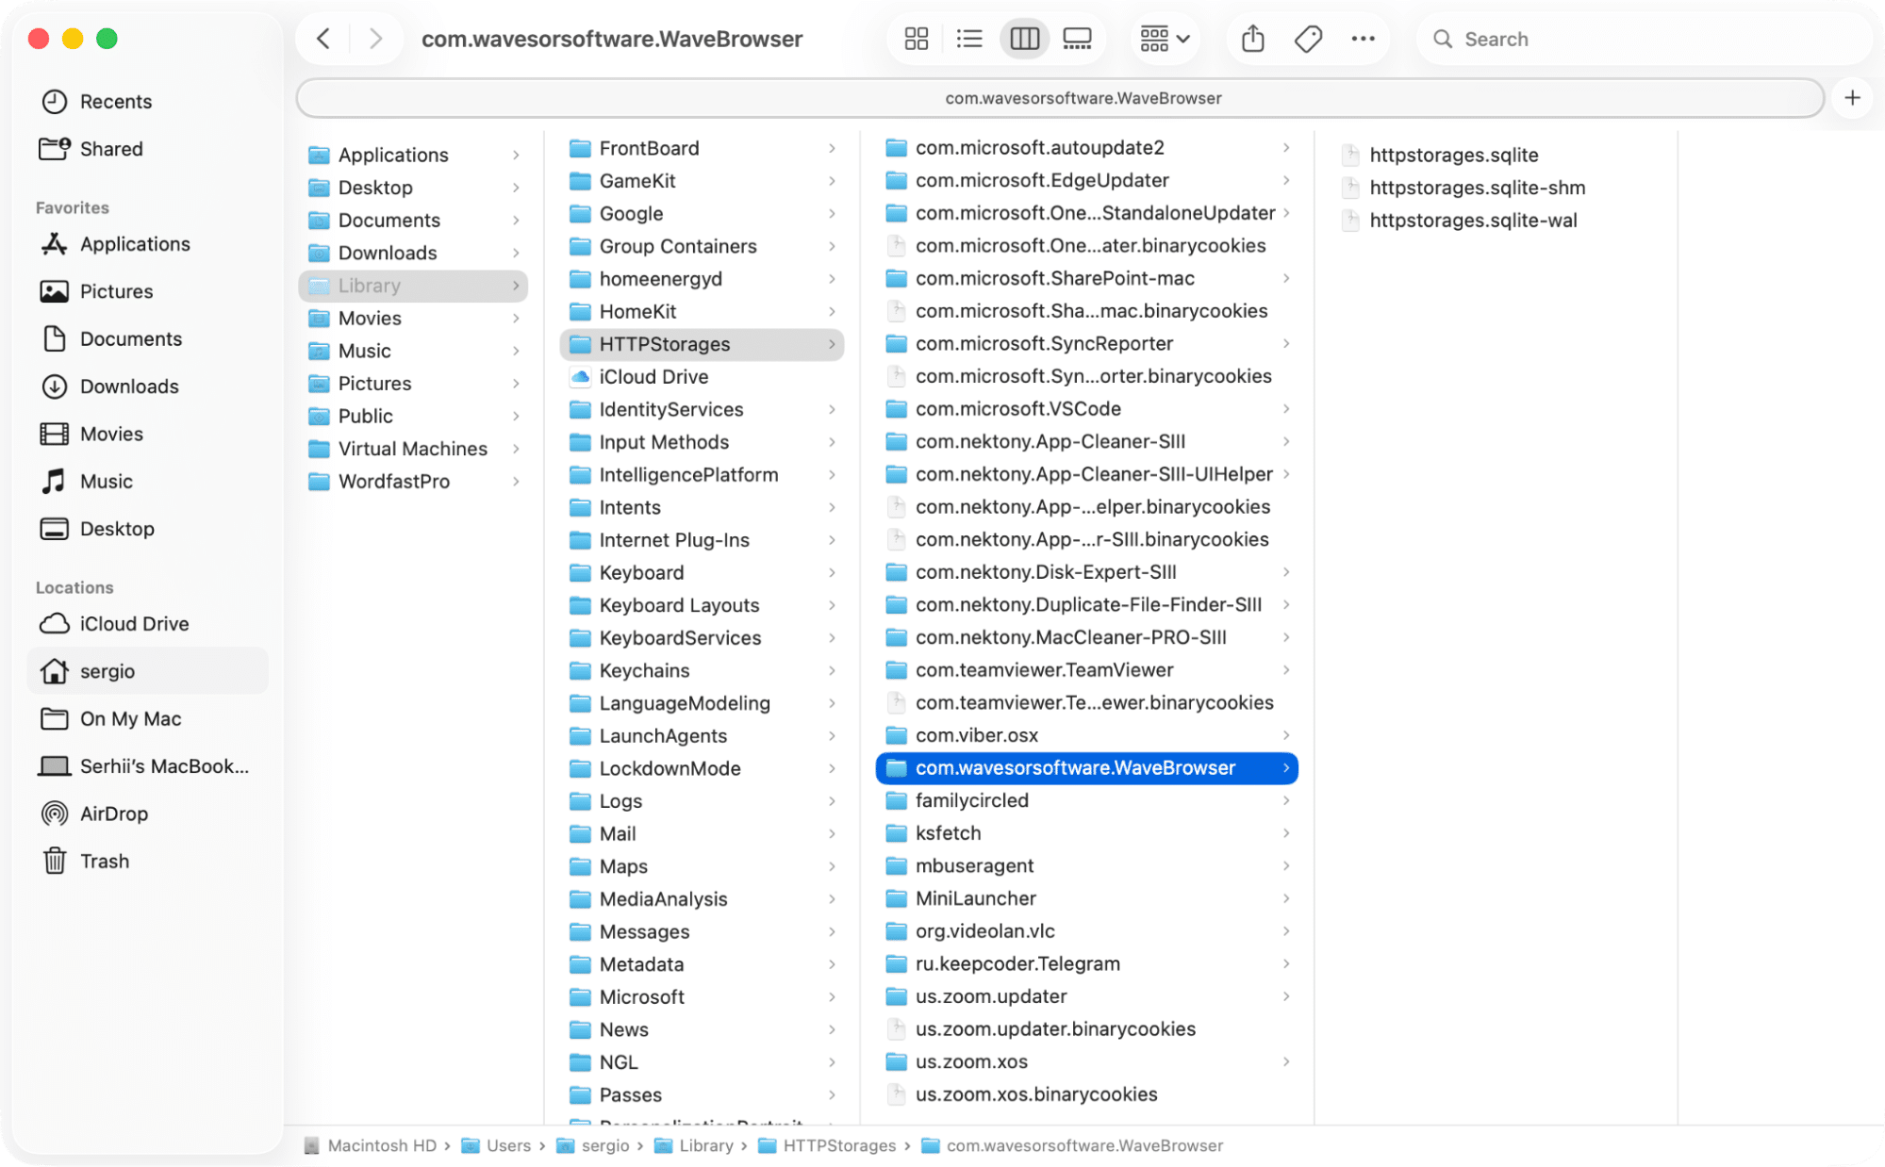Open the Group By dropdown
This screenshot has width=1885, height=1167.
point(1165,39)
